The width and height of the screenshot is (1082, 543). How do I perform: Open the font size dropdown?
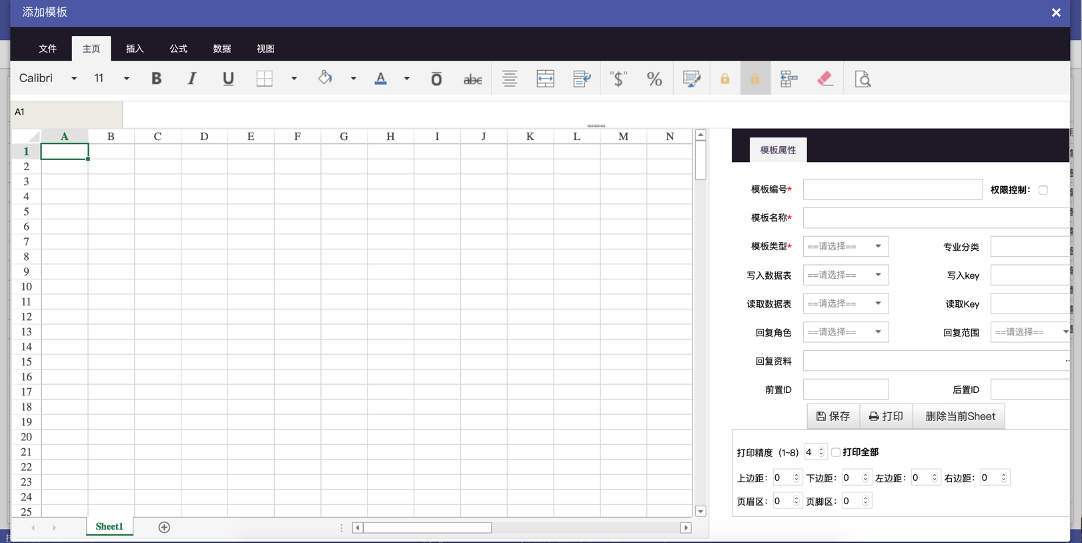pos(126,79)
